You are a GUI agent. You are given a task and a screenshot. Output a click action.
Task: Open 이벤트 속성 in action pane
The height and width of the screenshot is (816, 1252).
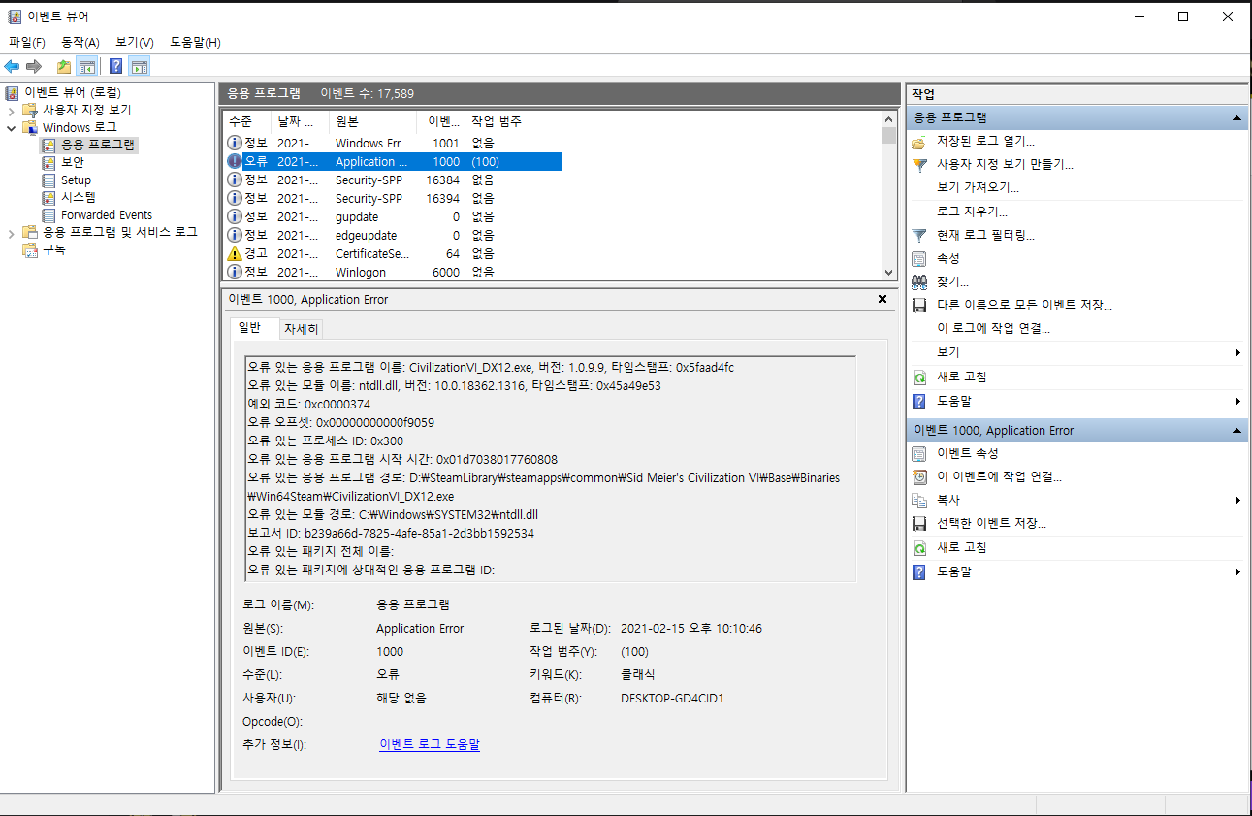pos(967,453)
